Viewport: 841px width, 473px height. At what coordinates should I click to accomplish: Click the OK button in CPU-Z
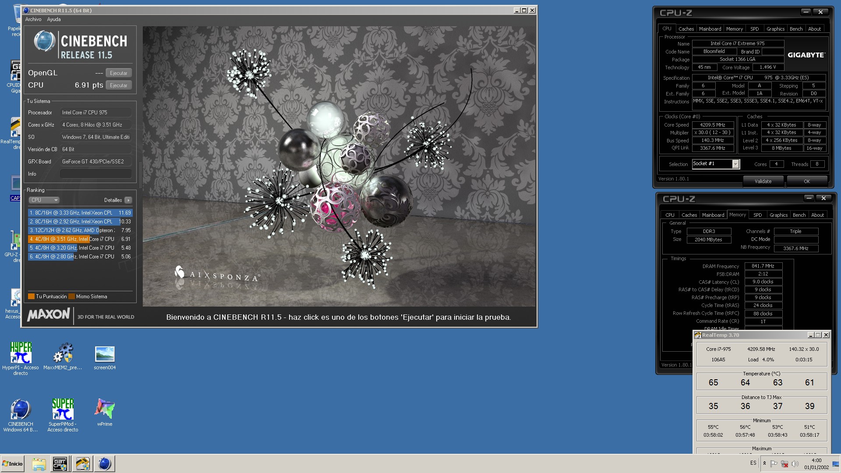tap(807, 181)
